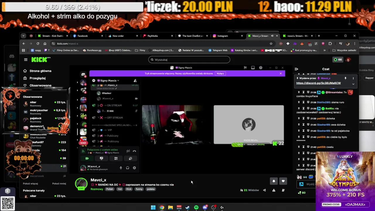Open Discord inbox icon
The height and width of the screenshot is (211, 375).
[x=253, y=68]
